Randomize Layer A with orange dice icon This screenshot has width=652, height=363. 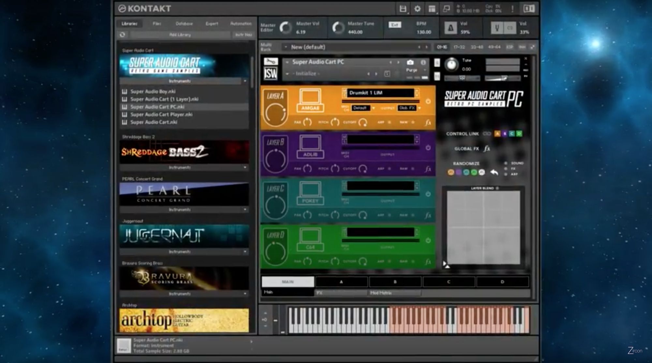[x=451, y=172]
